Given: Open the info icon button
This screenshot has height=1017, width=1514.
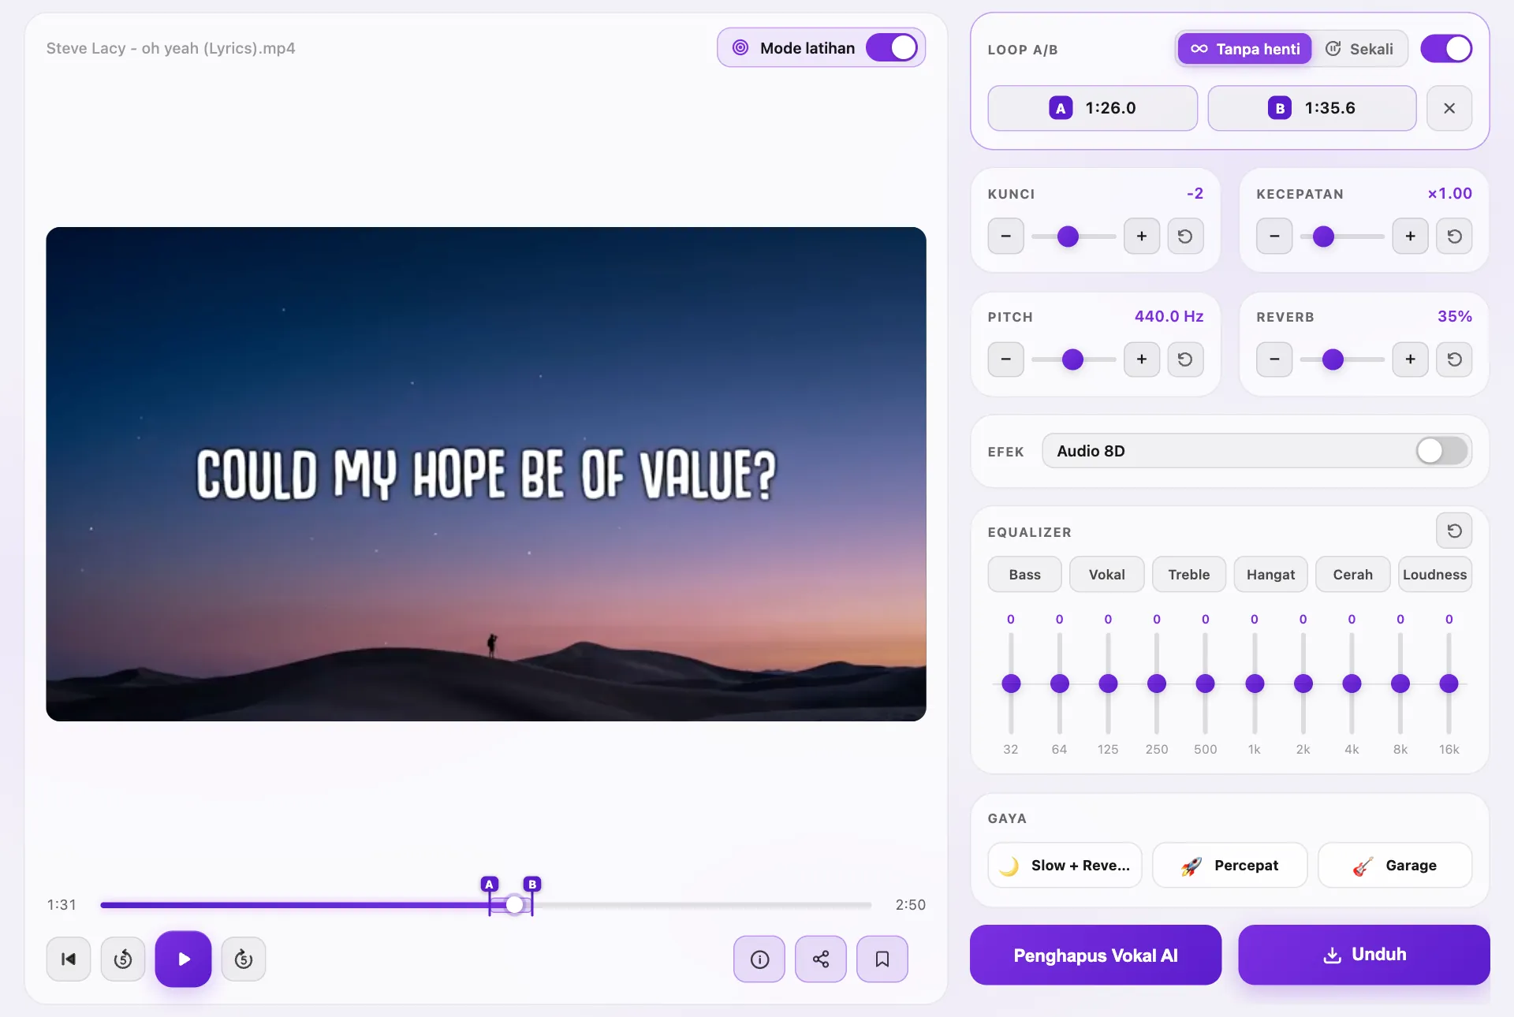Looking at the screenshot, I should [759, 959].
